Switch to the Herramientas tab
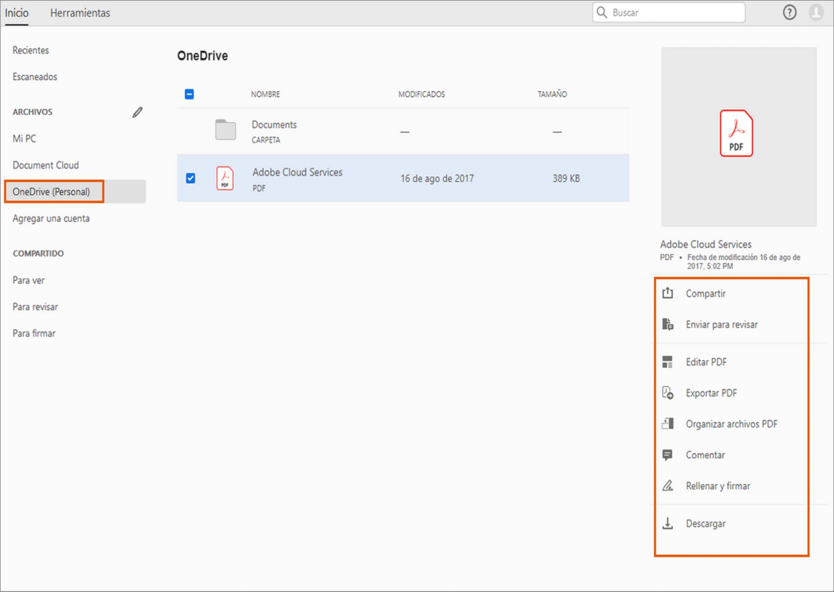This screenshot has height=592, width=834. [x=80, y=13]
